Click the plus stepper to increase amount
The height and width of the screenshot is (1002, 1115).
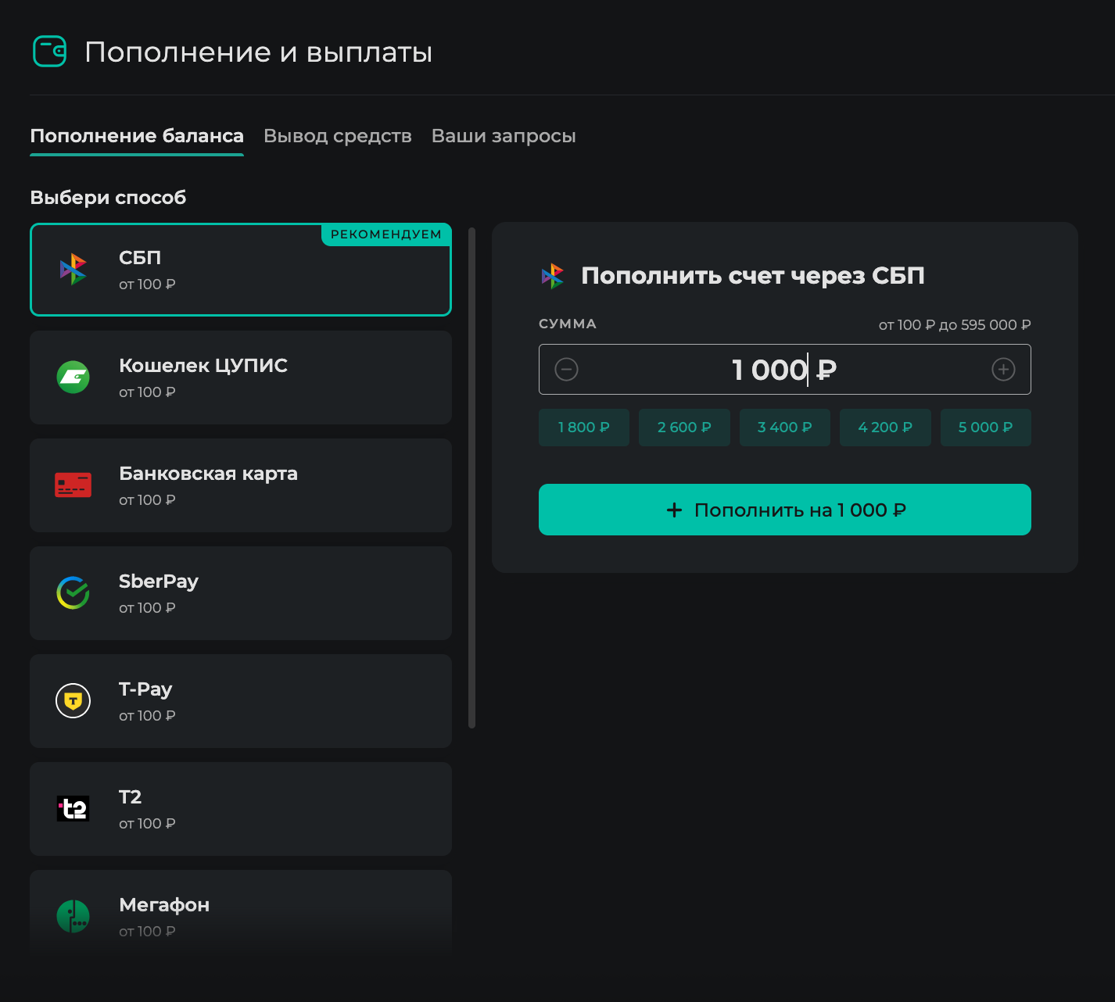point(1003,369)
